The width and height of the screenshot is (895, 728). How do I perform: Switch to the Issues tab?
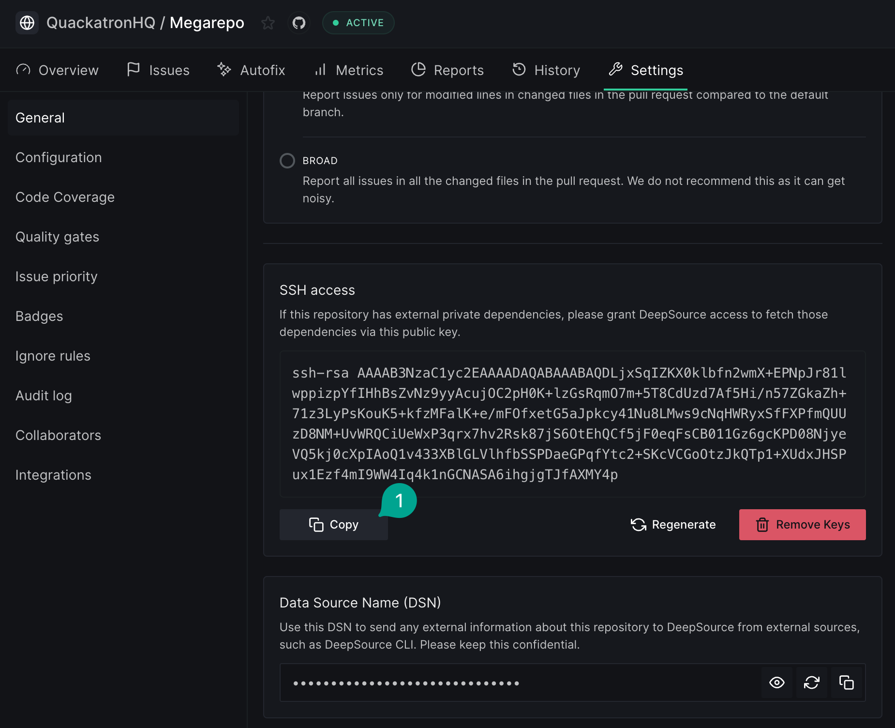pos(158,70)
